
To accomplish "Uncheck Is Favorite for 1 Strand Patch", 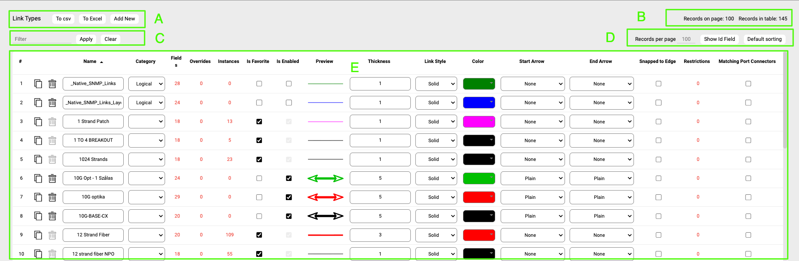I will click(x=259, y=122).
